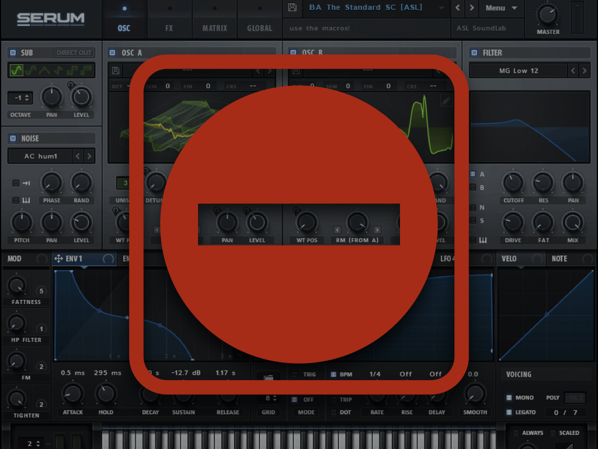Open the Menu dropdown
Image resolution: width=598 pixels, height=449 pixels.
click(501, 8)
